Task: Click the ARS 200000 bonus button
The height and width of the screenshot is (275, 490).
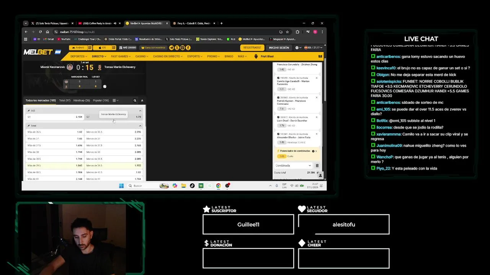Action: coord(127,48)
